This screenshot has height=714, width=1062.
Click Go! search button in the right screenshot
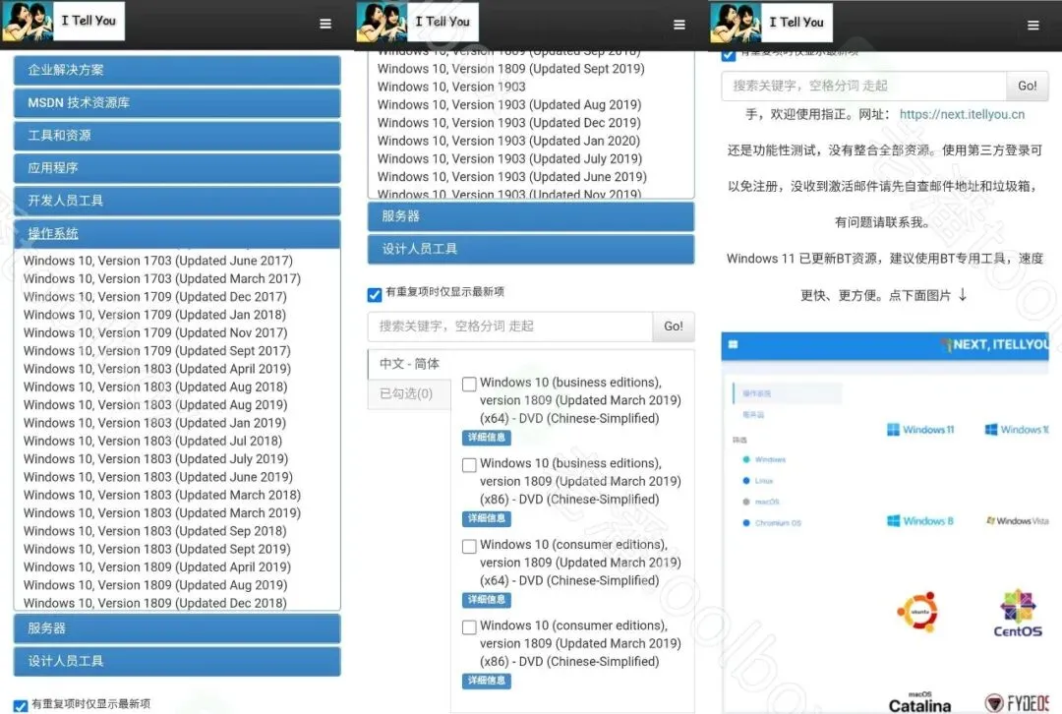click(x=1028, y=86)
